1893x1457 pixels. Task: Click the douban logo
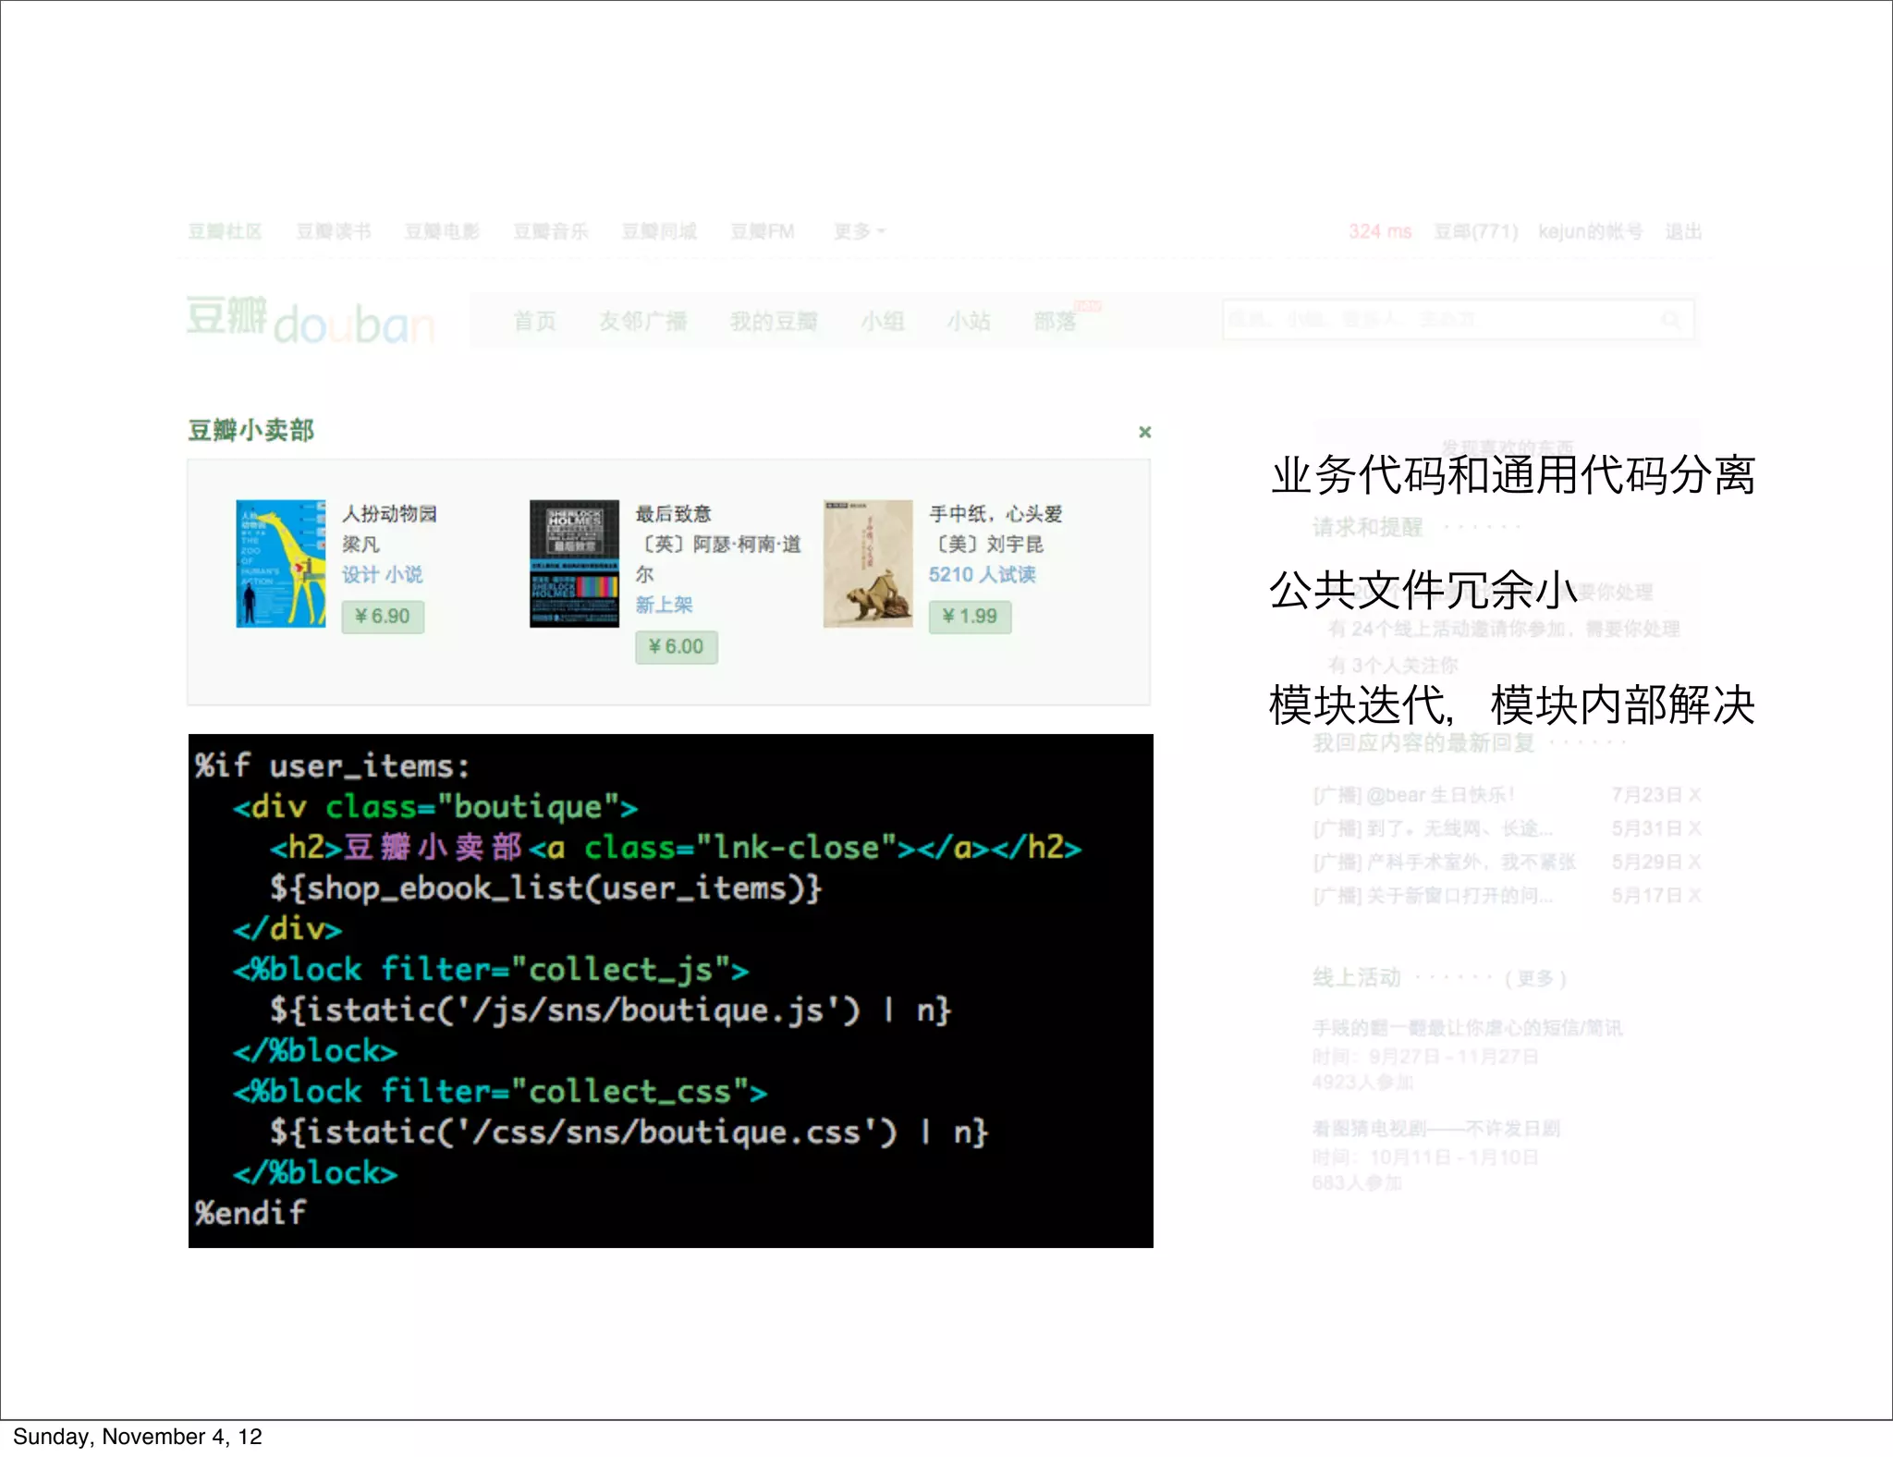(x=310, y=320)
